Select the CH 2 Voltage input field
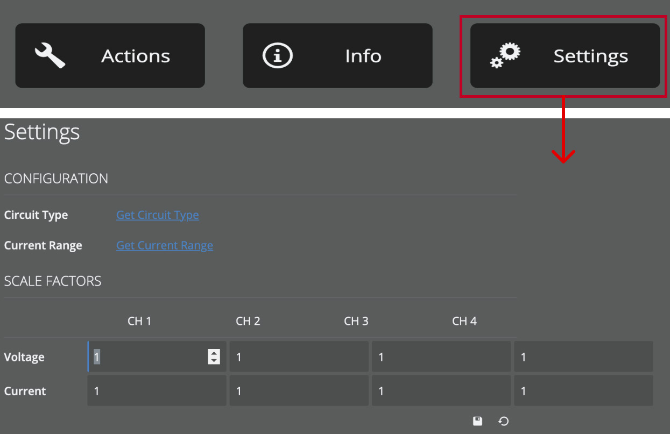 (299, 357)
